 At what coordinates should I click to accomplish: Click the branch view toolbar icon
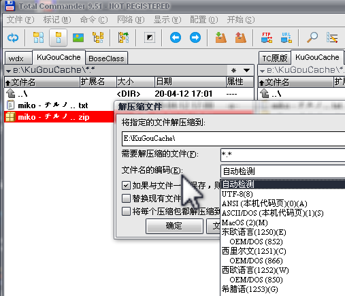point(124,37)
